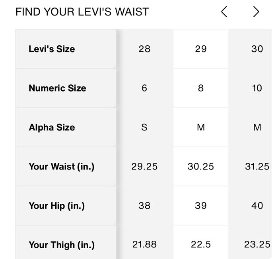Select Levi's size 30 cell
The image size is (278, 259).
[250, 49]
